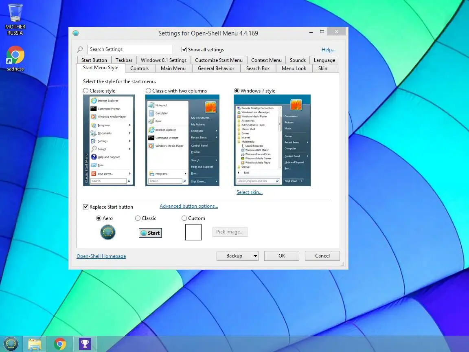469x352 pixels.
Task: Select Classic style radio button
Action: click(86, 91)
